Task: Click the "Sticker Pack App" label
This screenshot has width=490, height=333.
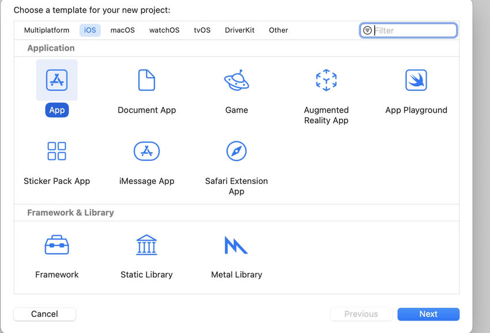Action: 57,181
